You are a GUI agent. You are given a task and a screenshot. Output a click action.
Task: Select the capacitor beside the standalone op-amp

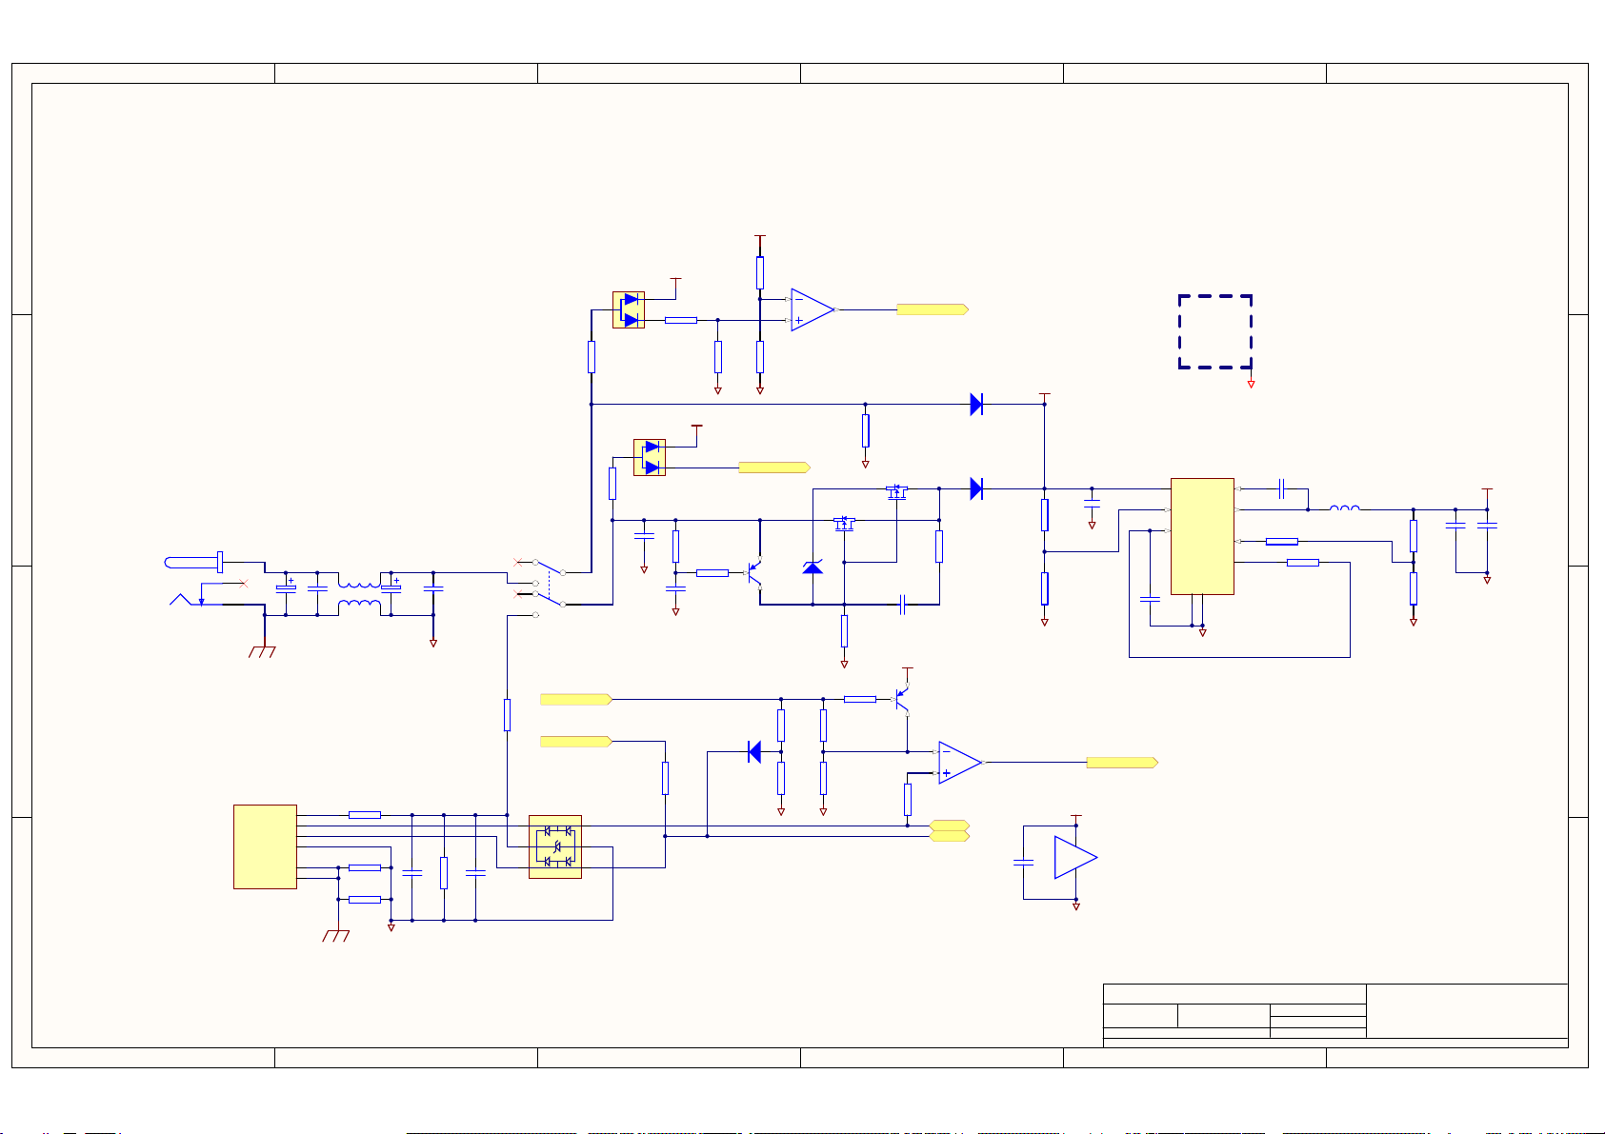point(1023,862)
